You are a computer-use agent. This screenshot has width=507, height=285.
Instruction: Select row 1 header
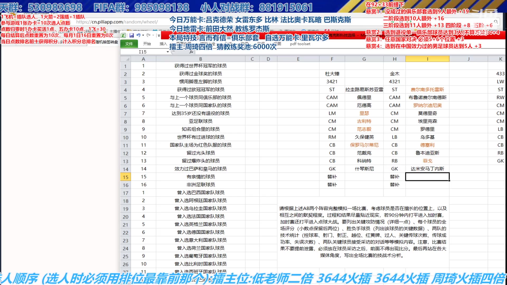[125, 66]
